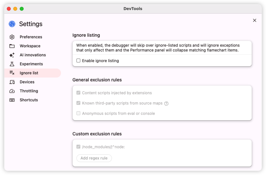Check Anonymous scripts from eval or console
This screenshot has height=175, width=266.
(78, 114)
